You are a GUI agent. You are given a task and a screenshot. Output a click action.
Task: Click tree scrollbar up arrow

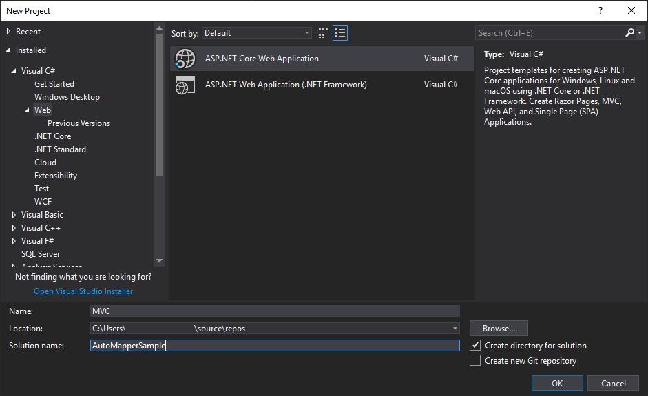pos(159,28)
